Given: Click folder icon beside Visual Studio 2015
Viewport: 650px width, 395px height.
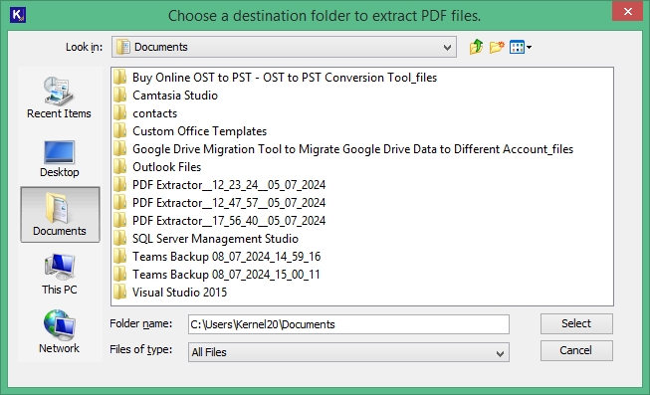Looking at the screenshot, I should pyautogui.click(x=119, y=293).
